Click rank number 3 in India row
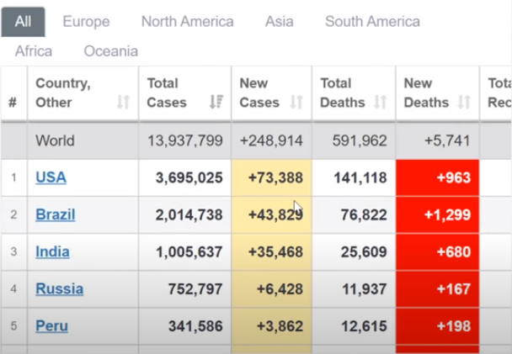512x354 pixels. click(x=13, y=252)
